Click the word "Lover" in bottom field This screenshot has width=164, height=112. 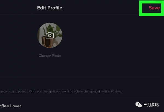(16, 106)
